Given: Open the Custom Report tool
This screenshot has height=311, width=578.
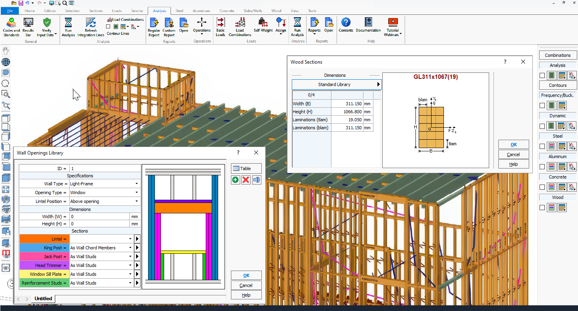Looking at the screenshot, I should tap(169, 27).
